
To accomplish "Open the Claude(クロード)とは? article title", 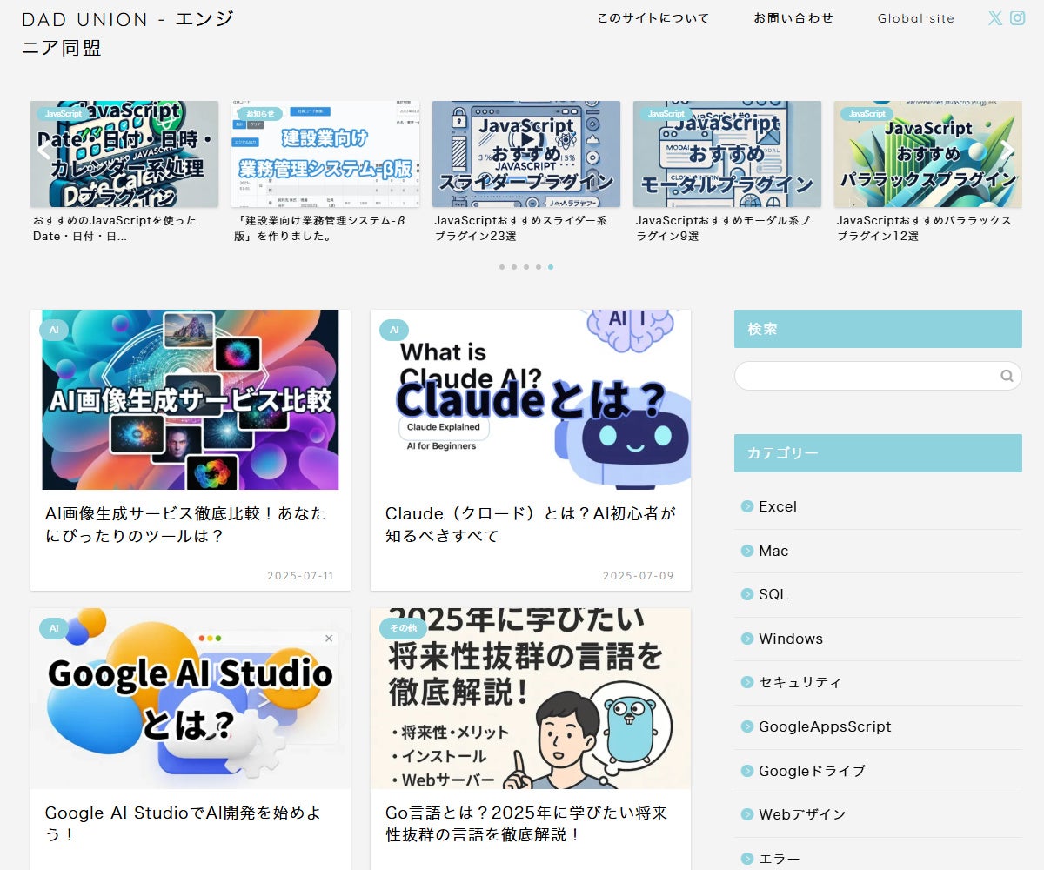I will (x=530, y=525).
